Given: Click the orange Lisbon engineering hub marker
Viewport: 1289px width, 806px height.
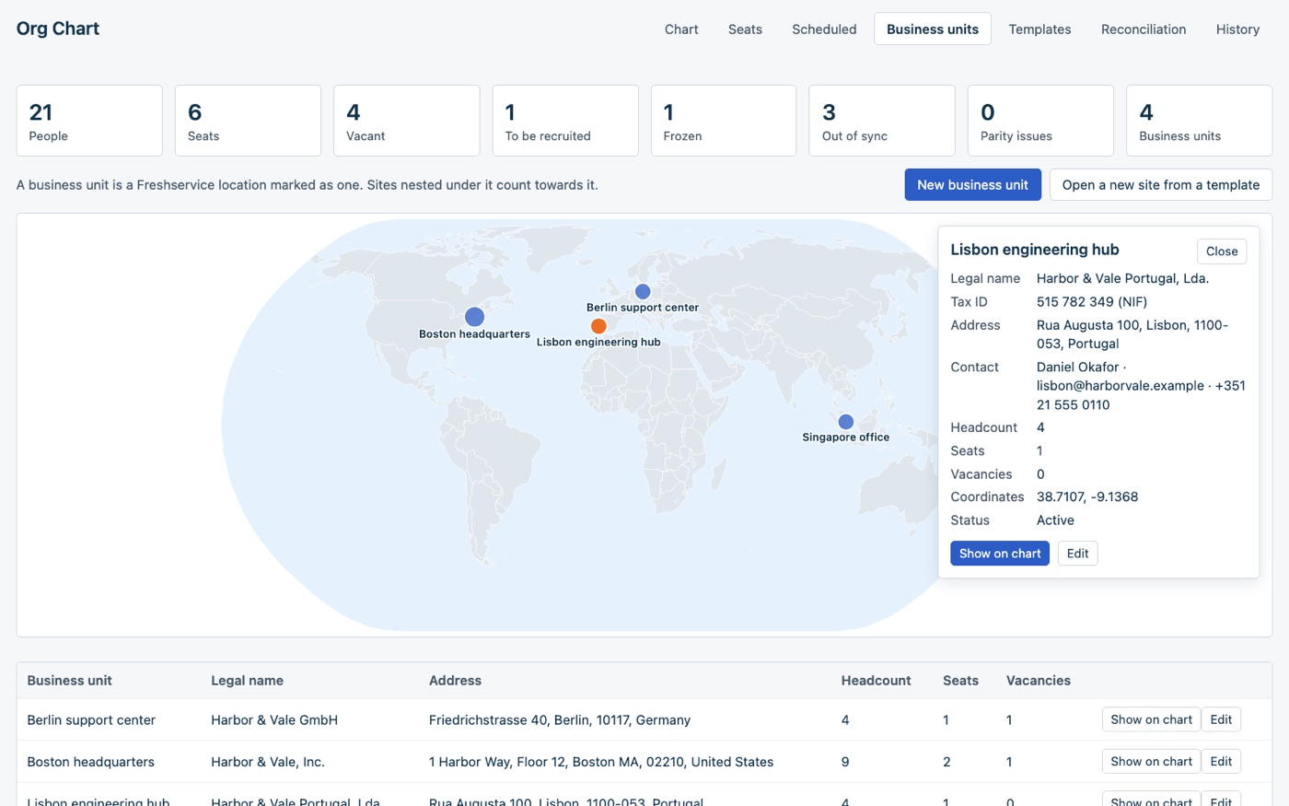Looking at the screenshot, I should 598,326.
